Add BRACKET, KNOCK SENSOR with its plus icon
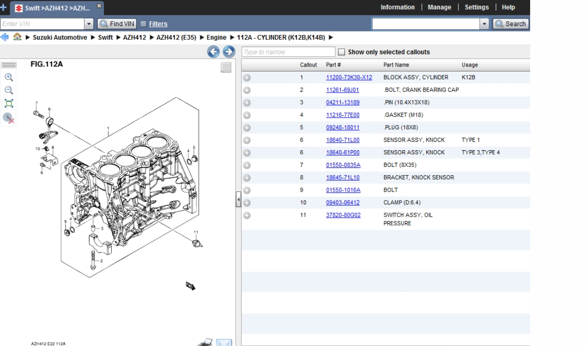This screenshot has width=586, height=346. (247, 178)
